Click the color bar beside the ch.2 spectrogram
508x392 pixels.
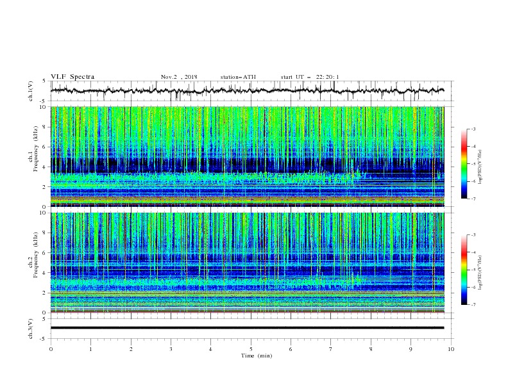[x=464, y=270]
